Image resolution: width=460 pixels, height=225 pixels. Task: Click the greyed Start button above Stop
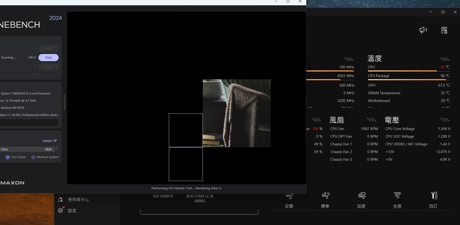[49, 48]
